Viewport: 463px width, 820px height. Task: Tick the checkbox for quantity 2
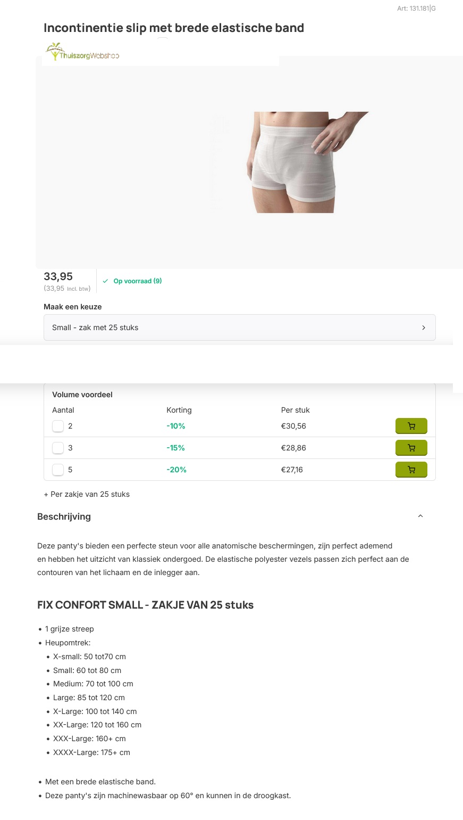(58, 426)
